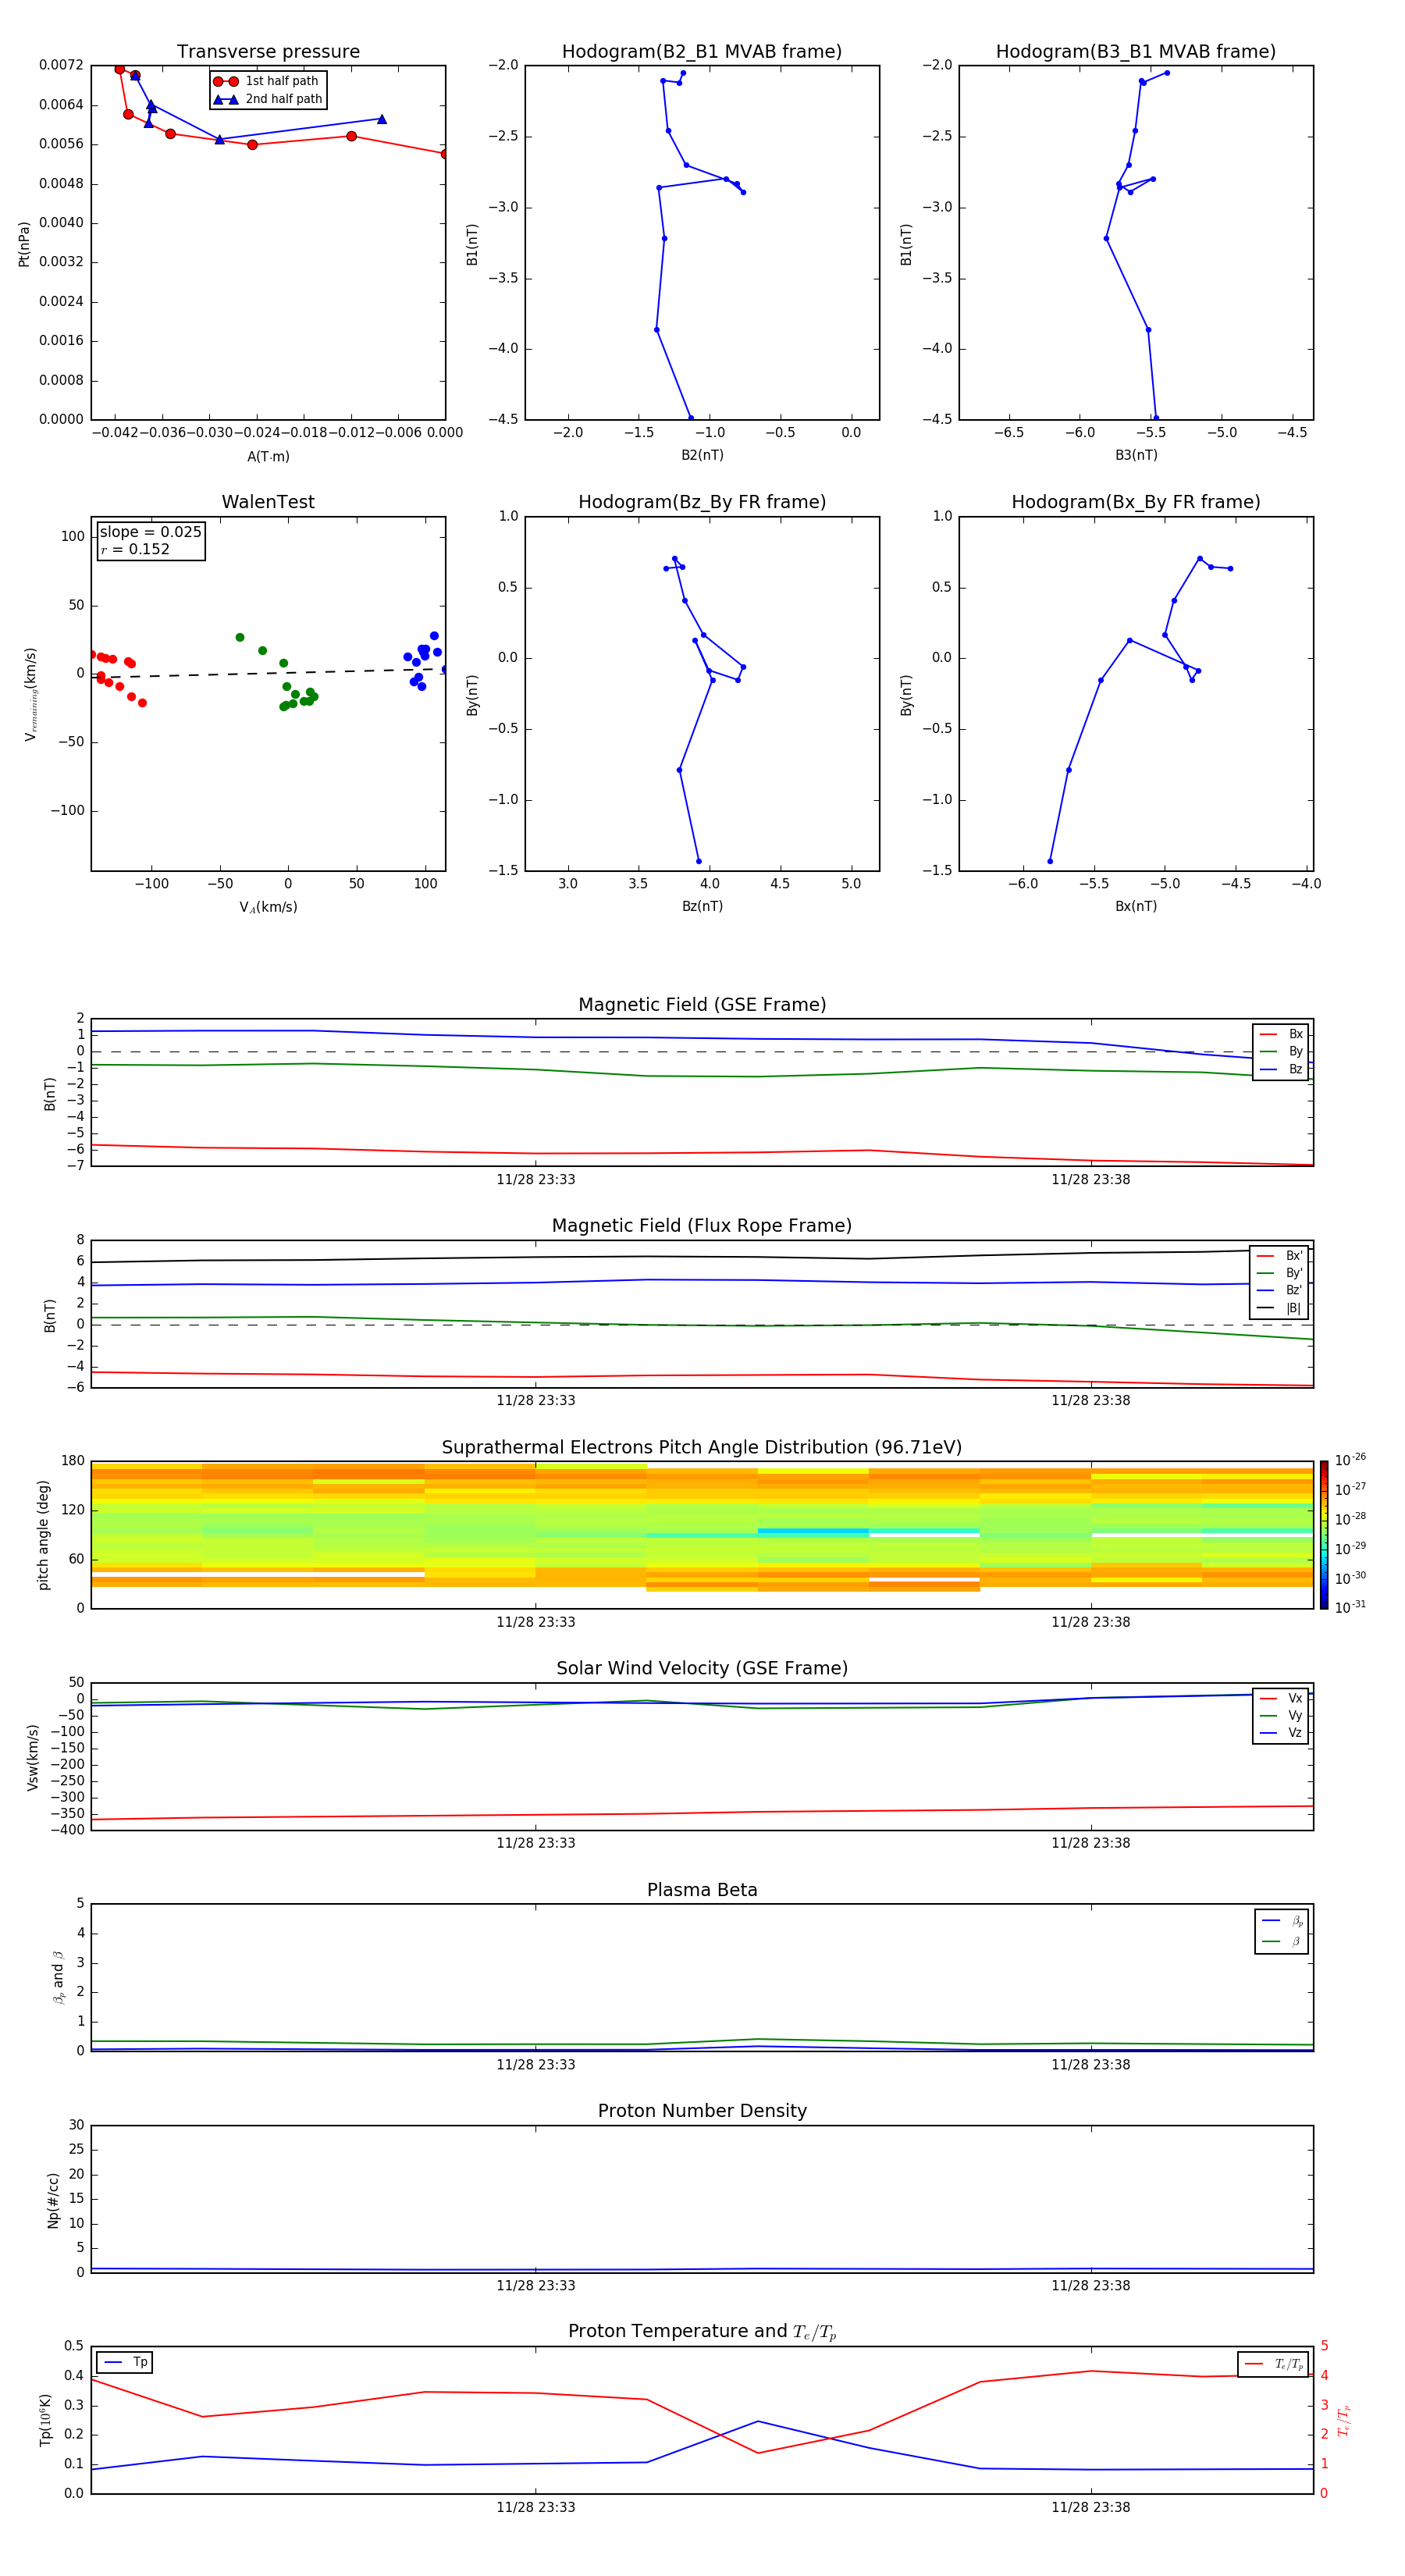Click "11/28 23:33" tick under GSE magnetic field plot
1405x2576 pixels.
click(535, 1180)
